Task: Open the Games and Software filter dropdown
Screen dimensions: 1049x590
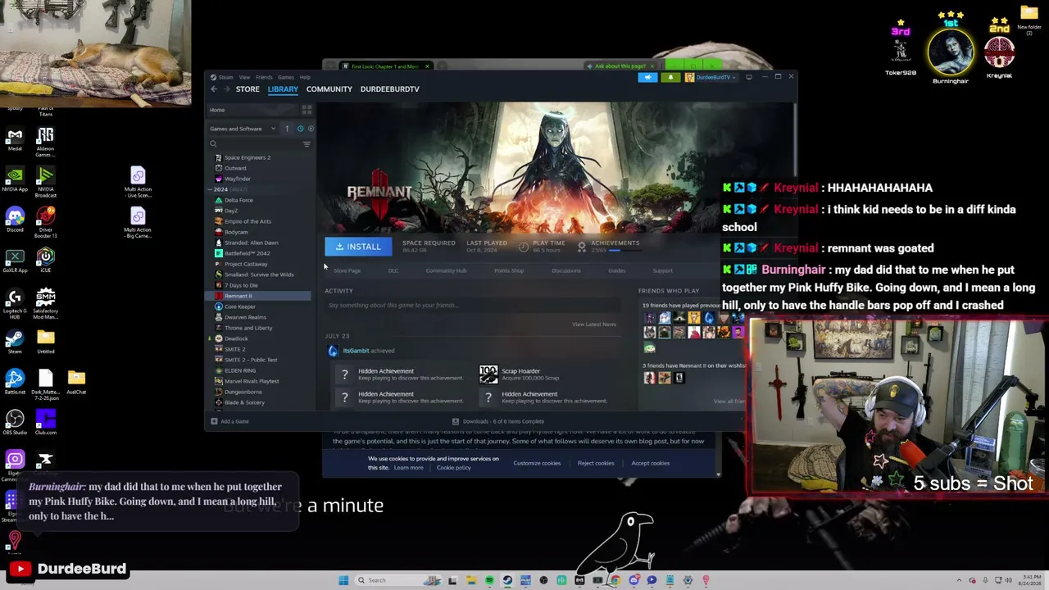Action: (x=243, y=129)
